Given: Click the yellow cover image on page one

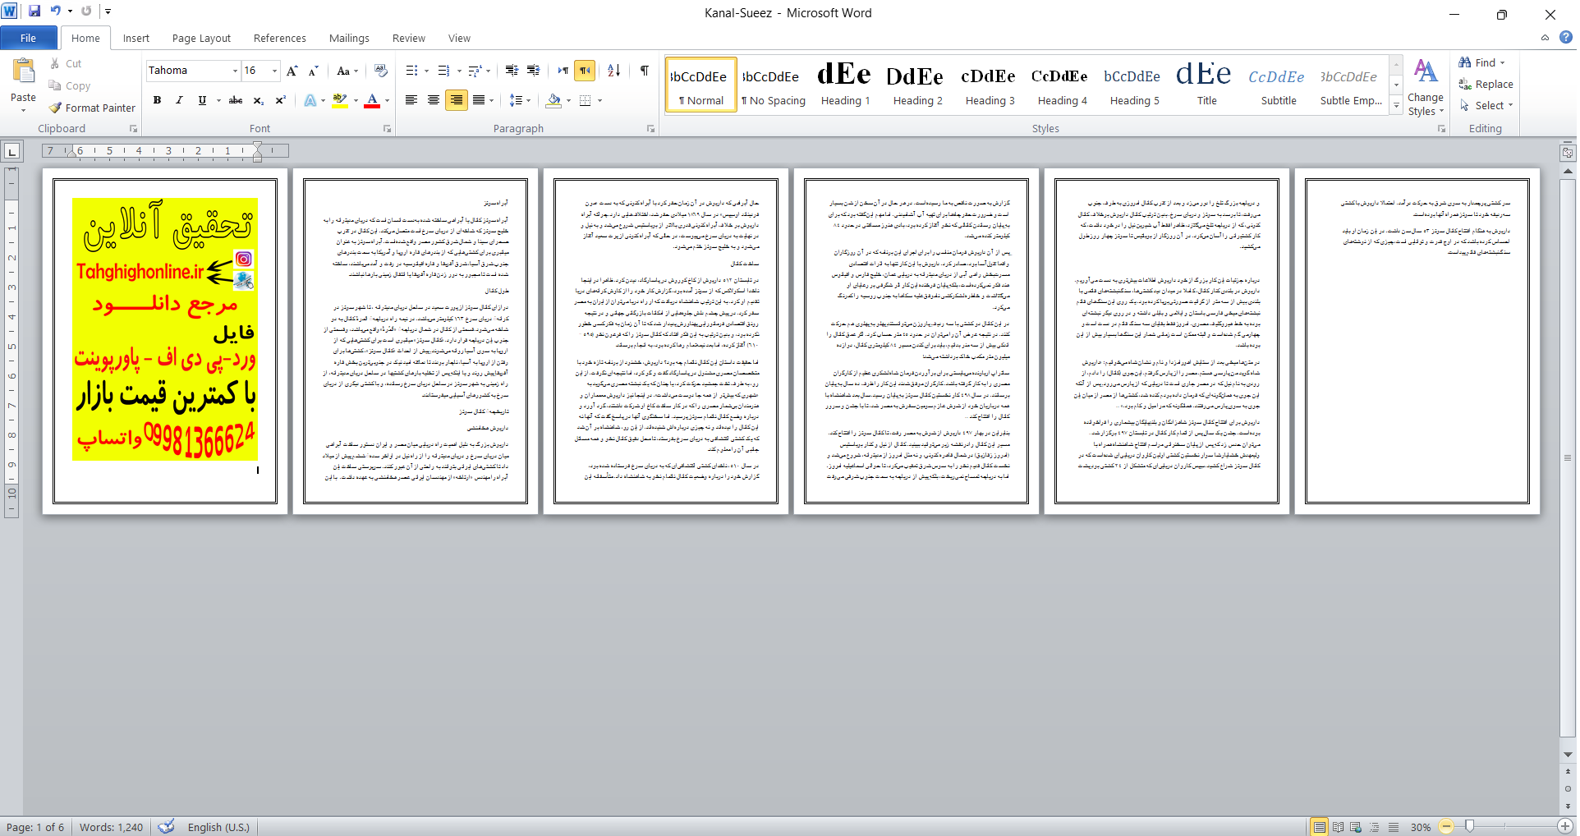Looking at the screenshot, I should 164,329.
